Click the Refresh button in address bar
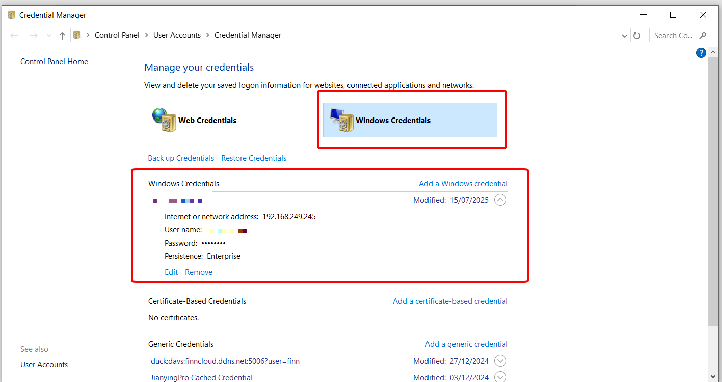The image size is (722, 382). pyautogui.click(x=637, y=36)
